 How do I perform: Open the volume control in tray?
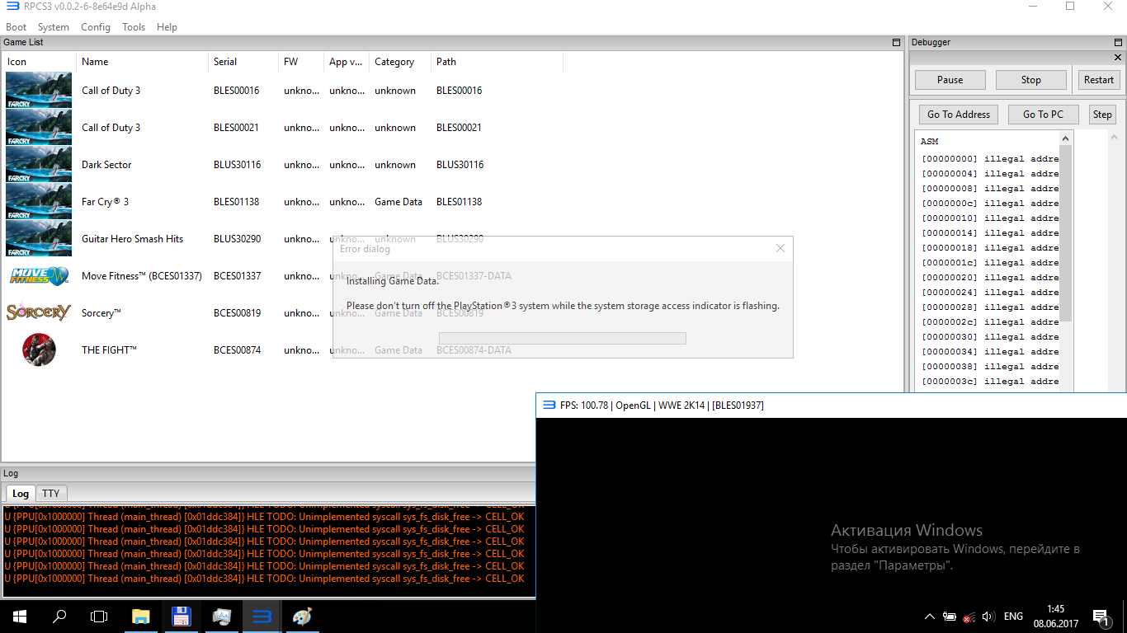pyautogui.click(x=988, y=617)
